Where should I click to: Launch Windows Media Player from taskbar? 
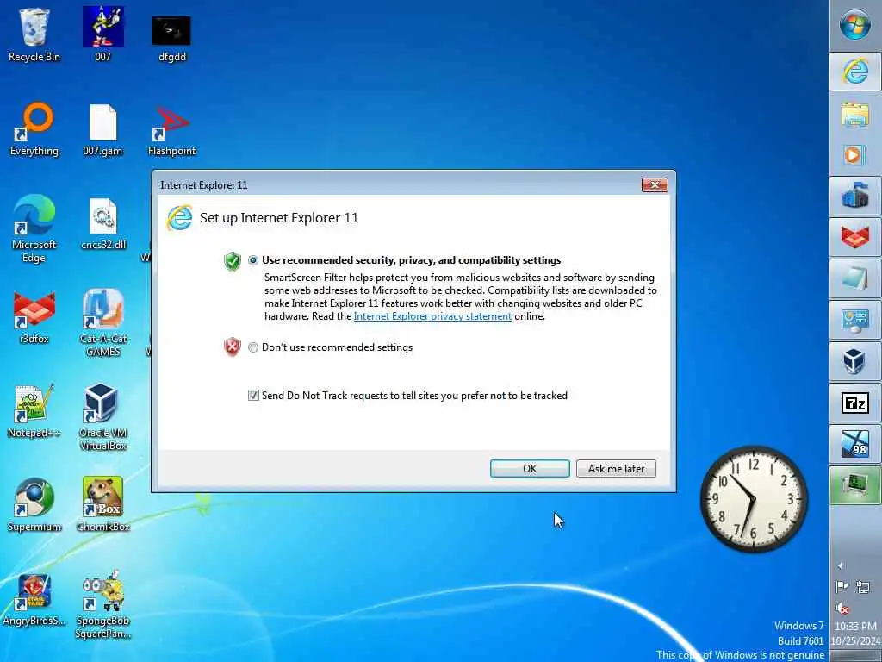pos(855,155)
